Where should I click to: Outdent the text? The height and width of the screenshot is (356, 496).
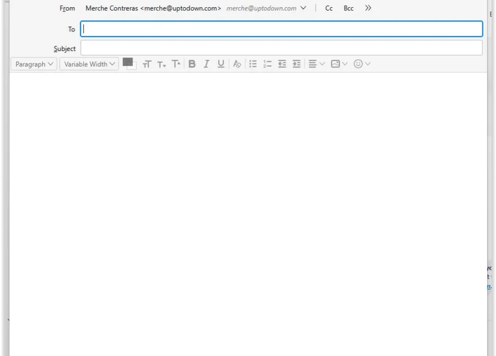click(x=282, y=64)
